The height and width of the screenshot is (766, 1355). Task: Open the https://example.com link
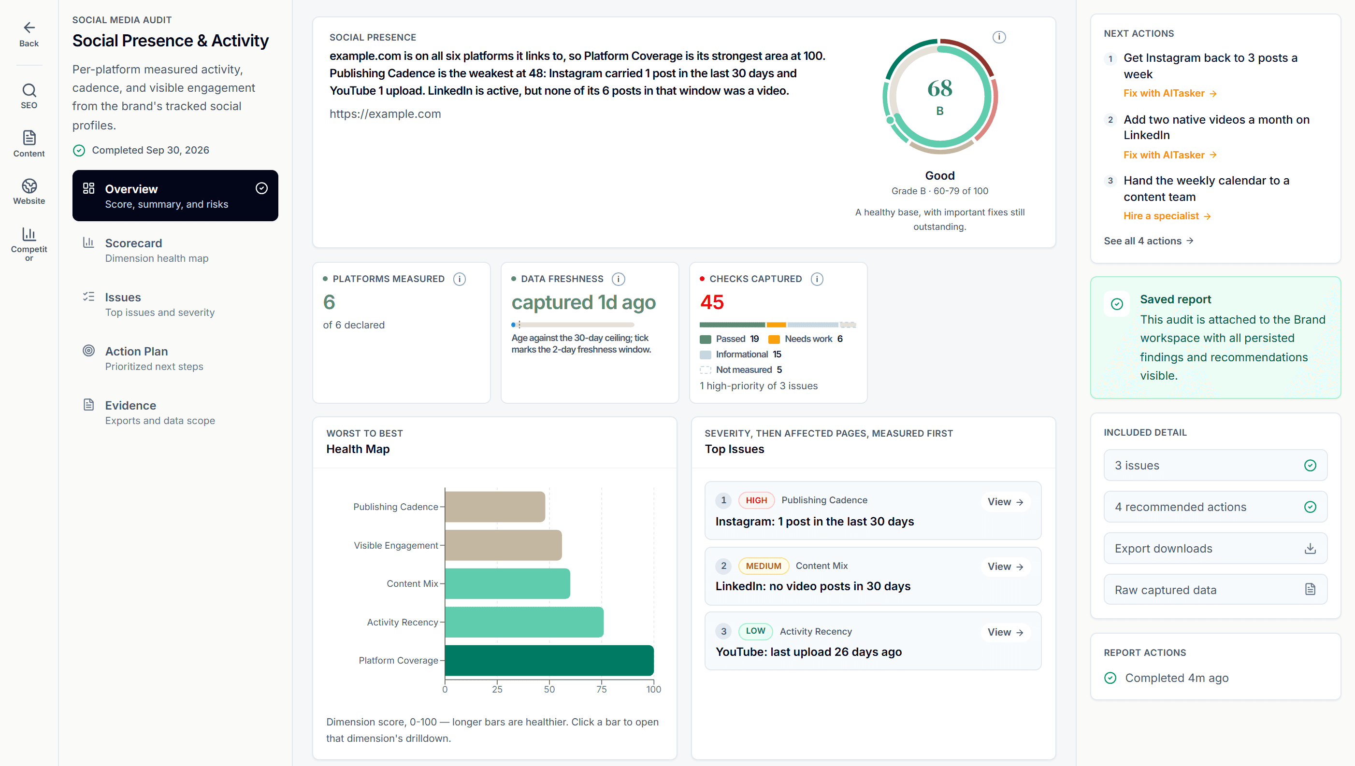[x=385, y=113]
